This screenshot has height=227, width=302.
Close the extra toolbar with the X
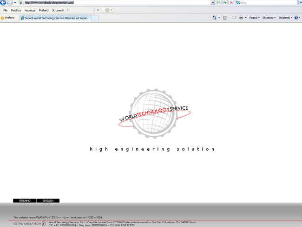[98, 10]
